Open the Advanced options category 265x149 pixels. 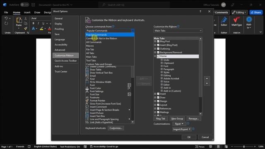pyautogui.click(x=65, y=50)
